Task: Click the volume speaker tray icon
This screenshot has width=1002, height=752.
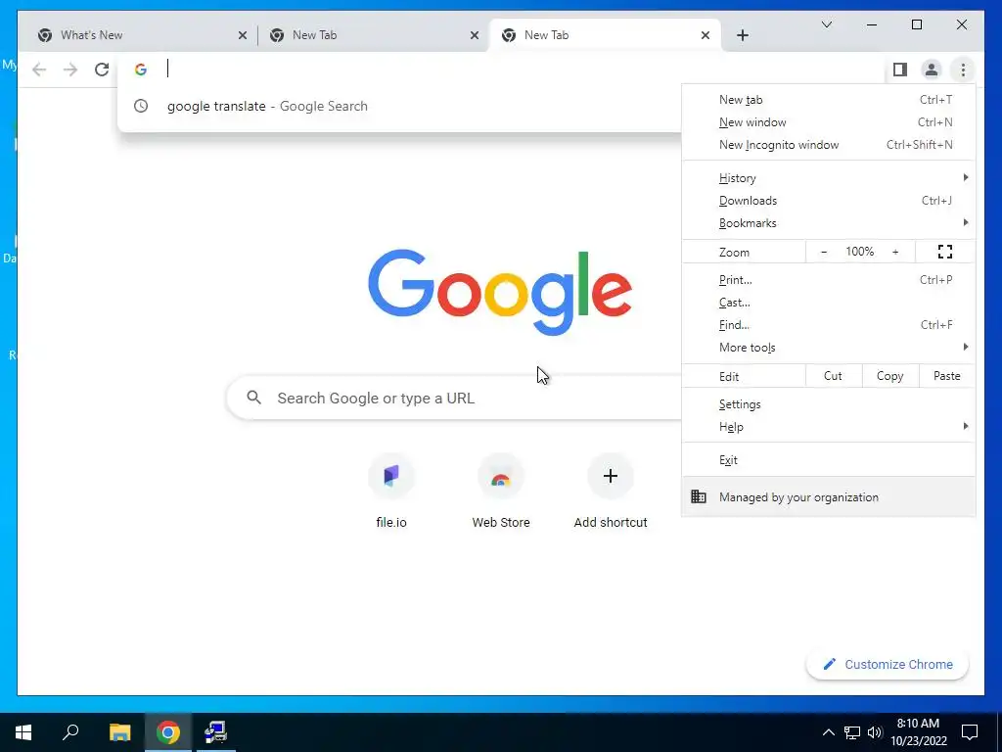Action: click(874, 732)
